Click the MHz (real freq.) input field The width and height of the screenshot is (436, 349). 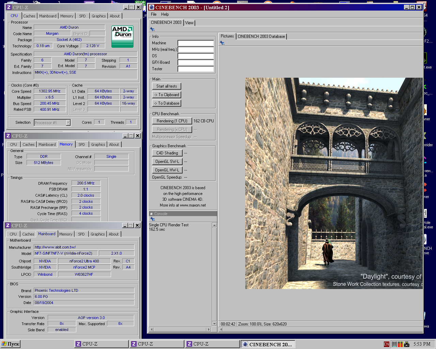tap(196, 49)
